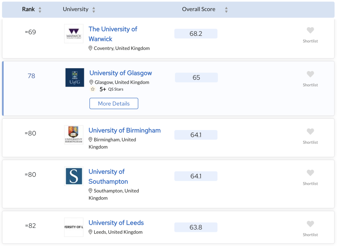Click the Rank column header
Image resolution: width=337 pixels, height=246 pixels.
pos(28,9)
